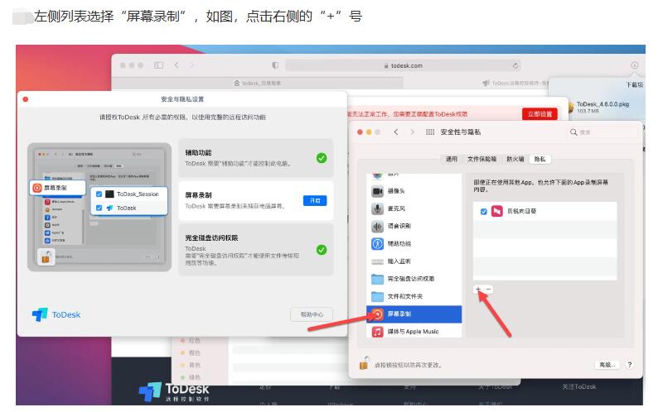Uncheck the 贝锐向日葵 app checkbox
This screenshot has height=412, width=663.
point(483,212)
